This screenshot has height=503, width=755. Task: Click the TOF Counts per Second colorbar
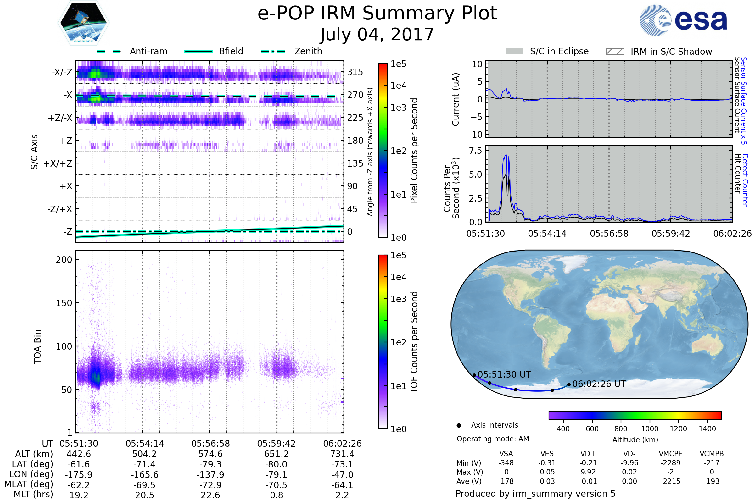[383, 342]
